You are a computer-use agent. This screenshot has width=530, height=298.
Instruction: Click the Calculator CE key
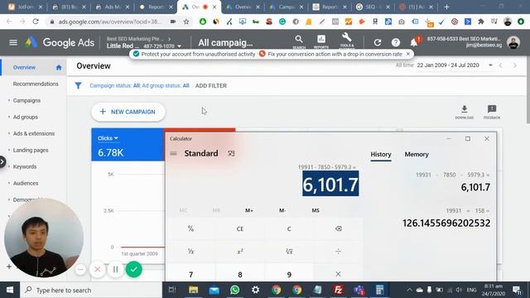[x=240, y=228]
